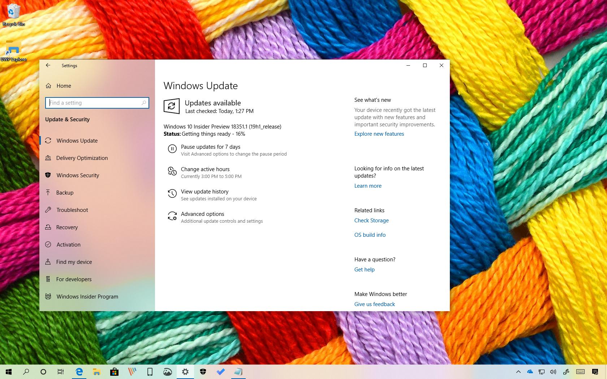Viewport: 607px width, 379px height.
Task: Select the Recycle Bin desktop icon
Action: [14, 15]
